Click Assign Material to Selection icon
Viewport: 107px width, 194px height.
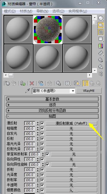click(x=23, y=83)
